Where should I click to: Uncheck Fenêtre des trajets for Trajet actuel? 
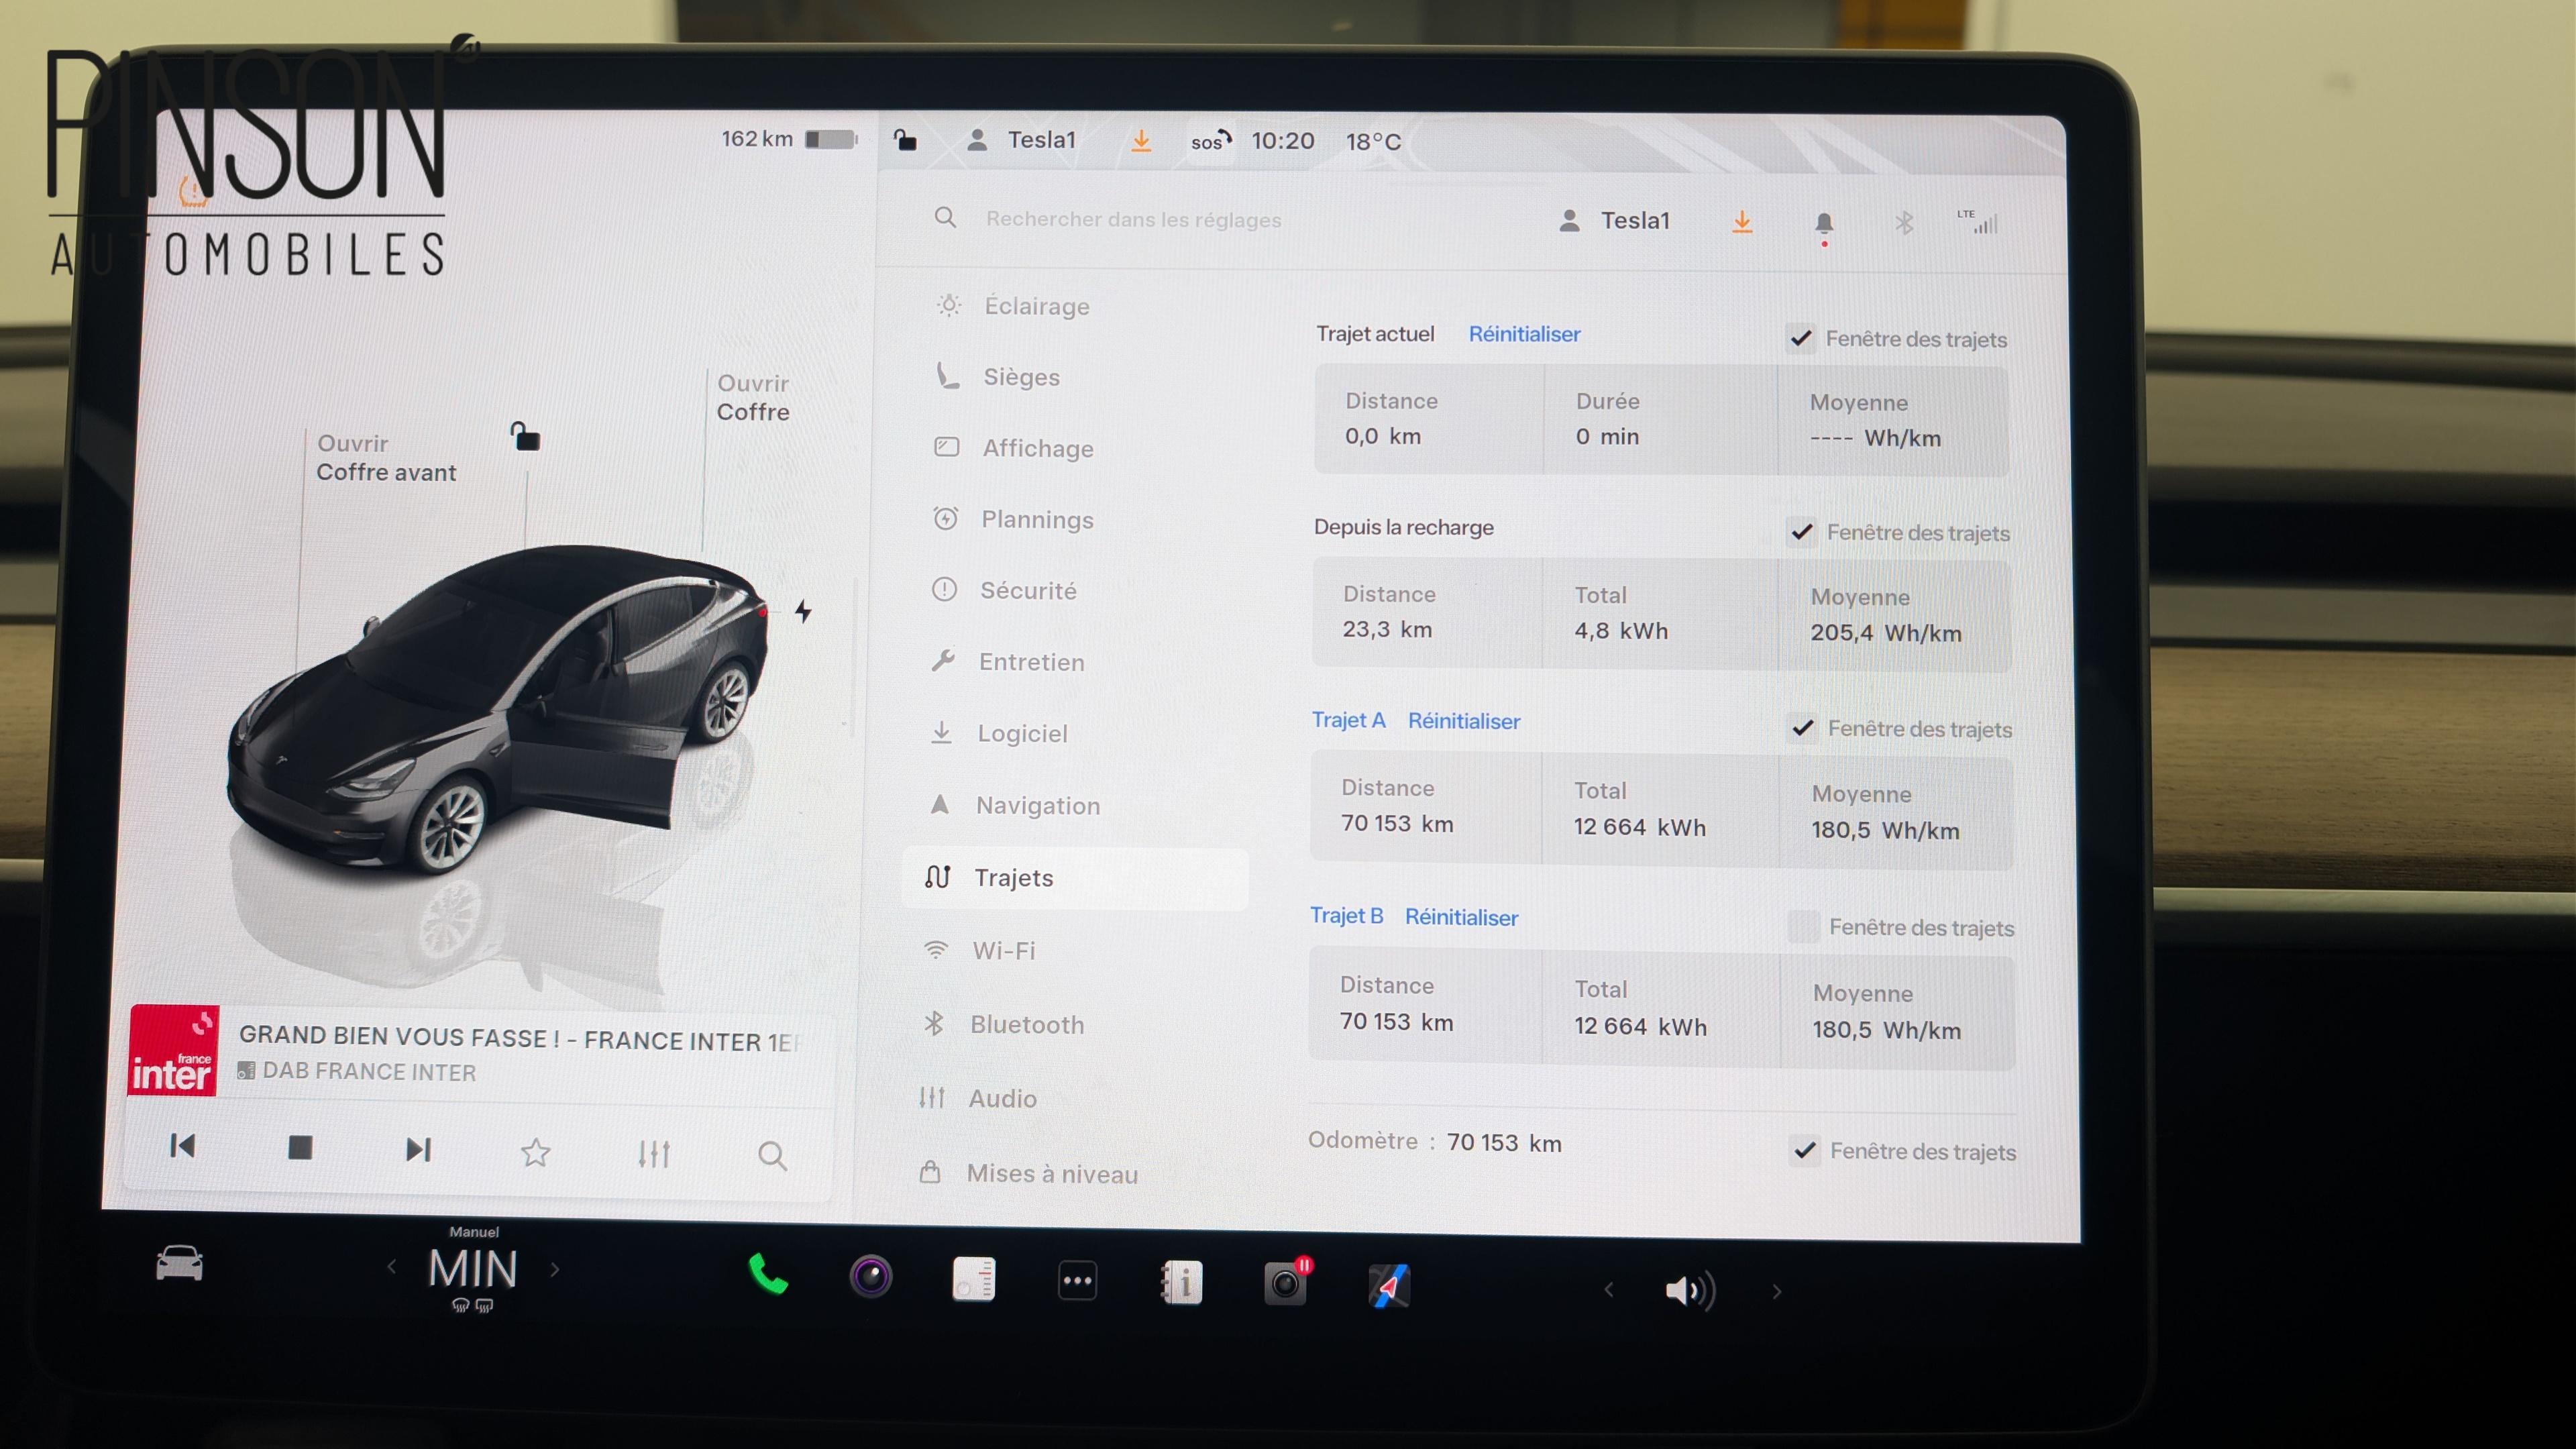pos(1801,338)
